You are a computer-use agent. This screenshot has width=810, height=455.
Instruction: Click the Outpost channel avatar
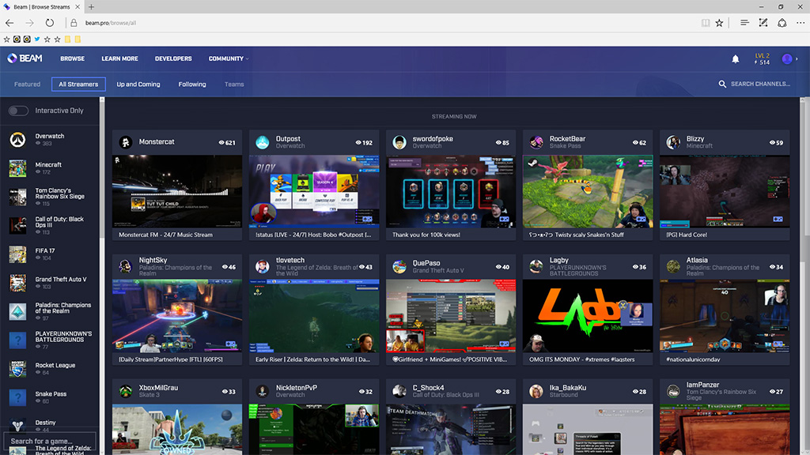(263, 142)
